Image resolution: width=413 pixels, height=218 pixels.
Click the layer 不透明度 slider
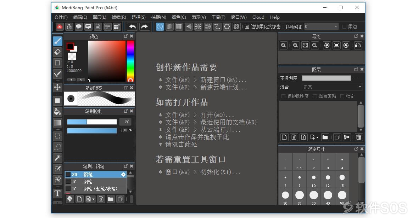pyautogui.click(x=327, y=78)
